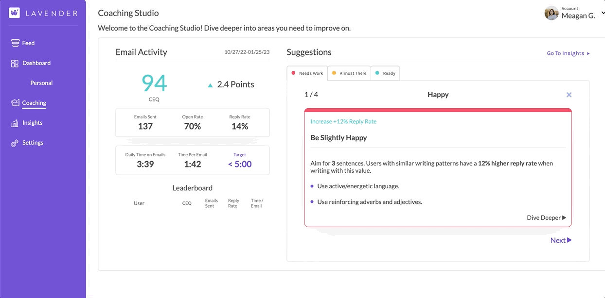Dismiss the Happy suggestion with the X
This screenshot has height=298, width=605.
click(569, 95)
